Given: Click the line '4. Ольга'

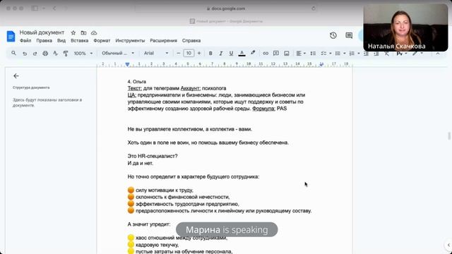Looking at the screenshot, I should click(x=137, y=82).
